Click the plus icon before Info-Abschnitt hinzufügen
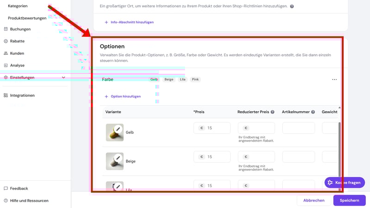 (106, 22)
